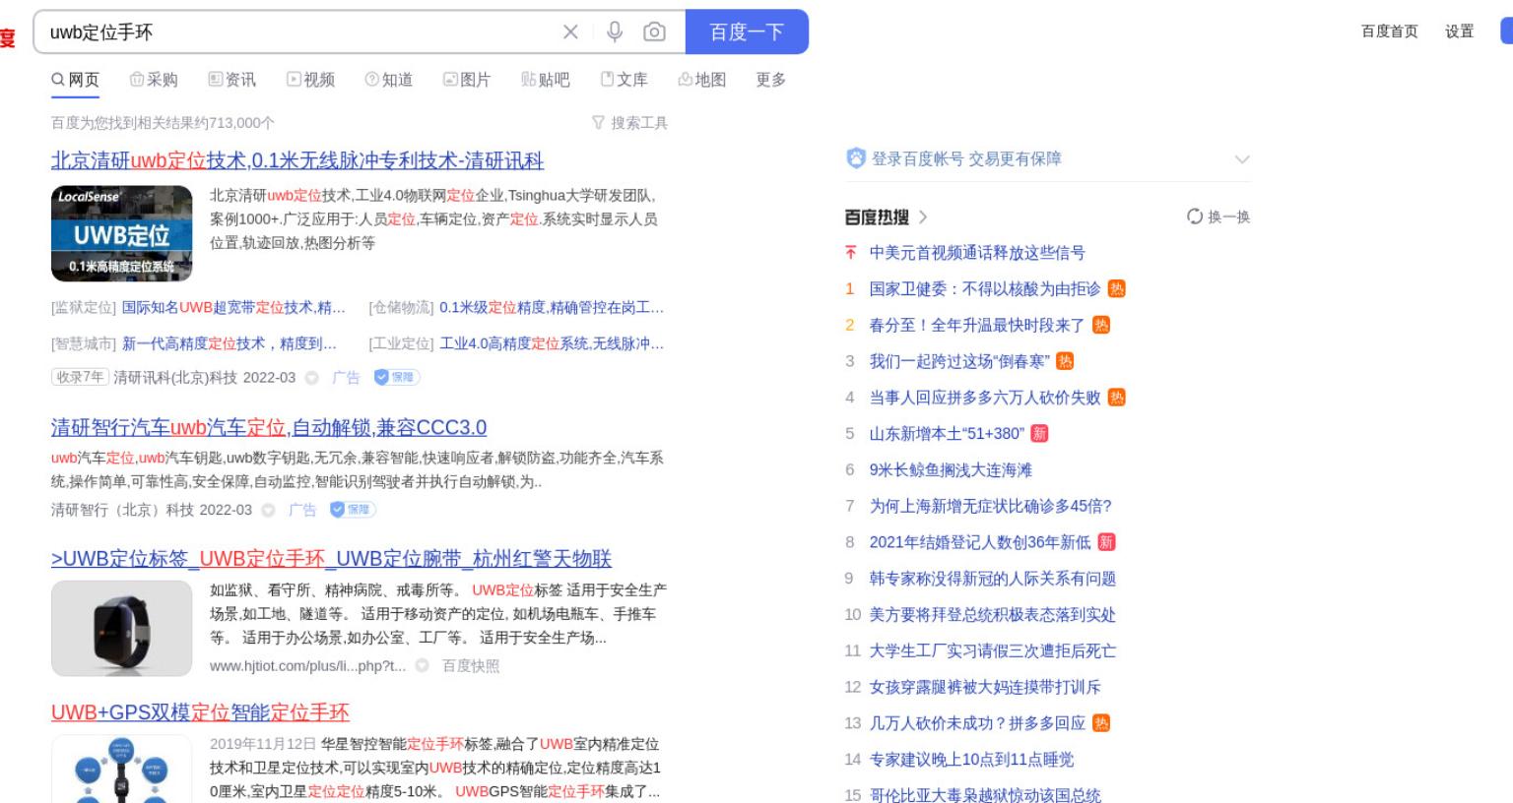Open the 视频 tab

click(x=311, y=80)
